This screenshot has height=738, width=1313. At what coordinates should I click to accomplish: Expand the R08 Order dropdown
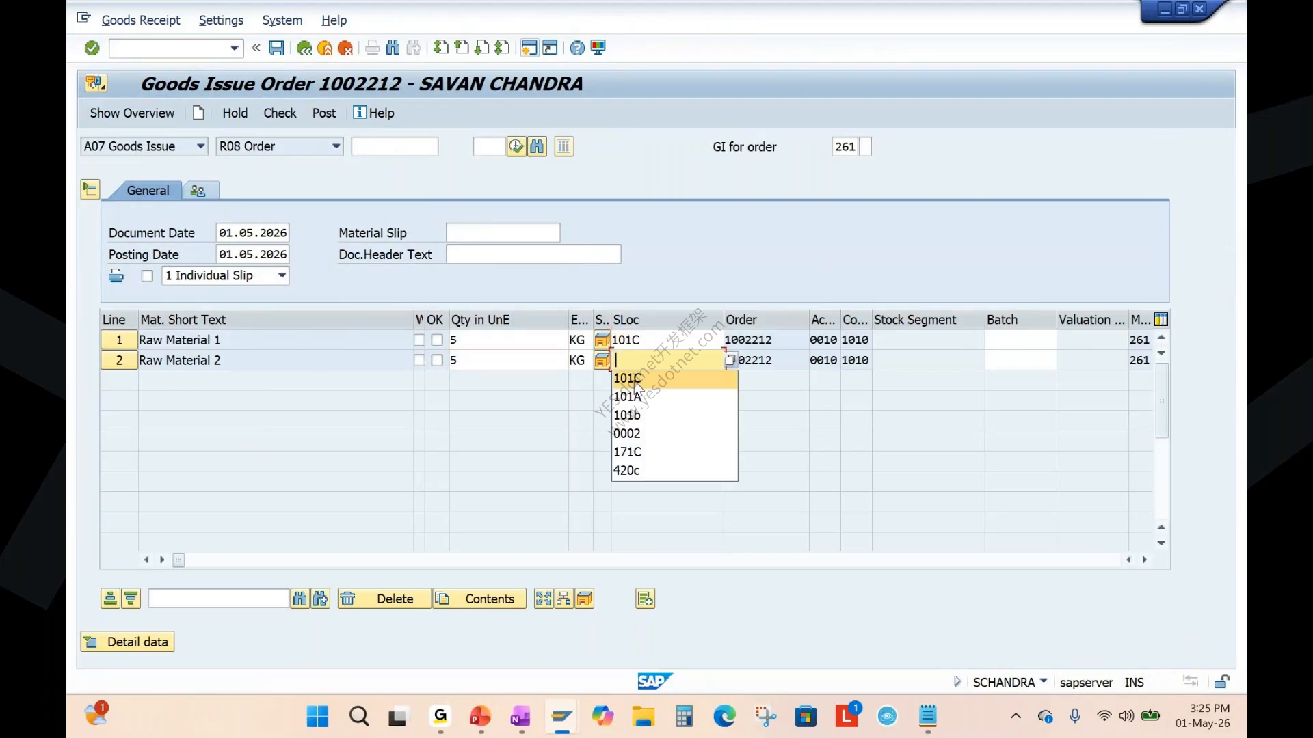[x=336, y=146]
